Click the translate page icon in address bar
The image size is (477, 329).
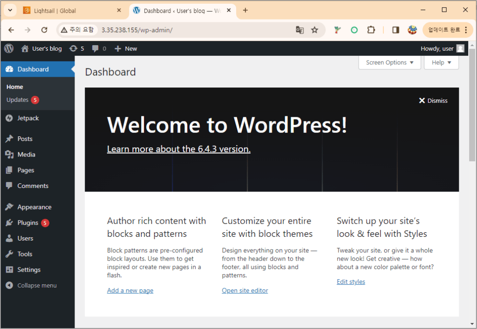point(300,30)
